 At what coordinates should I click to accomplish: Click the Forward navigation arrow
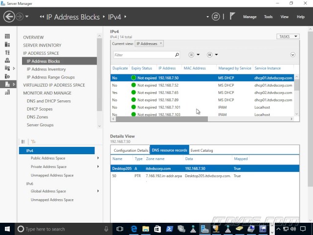(x=20, y=17)
